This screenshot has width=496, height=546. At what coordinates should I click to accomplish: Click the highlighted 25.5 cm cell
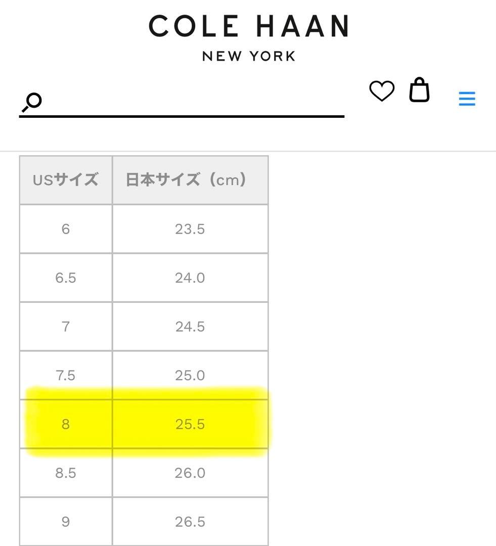[190, 425]
